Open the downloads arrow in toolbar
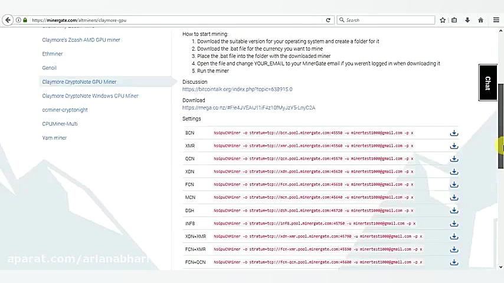Screen dimensions: 504x283 tap(467, 20)
